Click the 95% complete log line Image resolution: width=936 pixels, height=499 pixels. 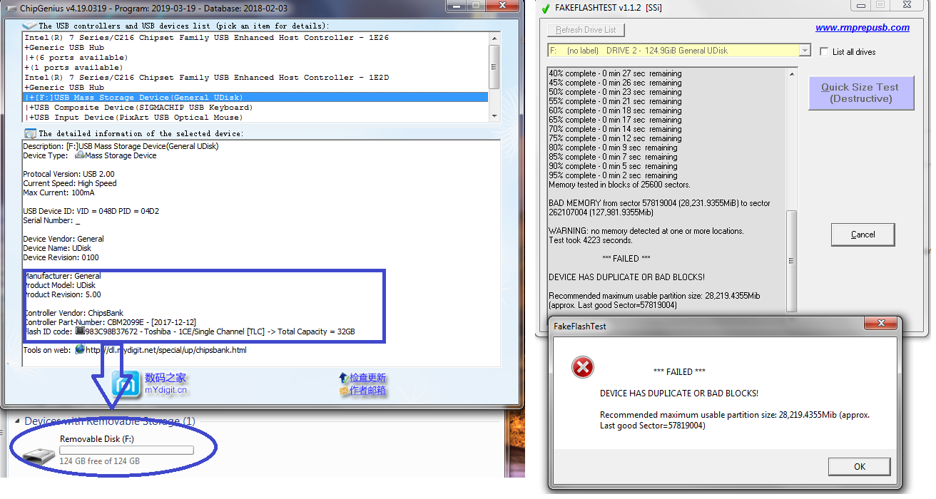point(613,175)
